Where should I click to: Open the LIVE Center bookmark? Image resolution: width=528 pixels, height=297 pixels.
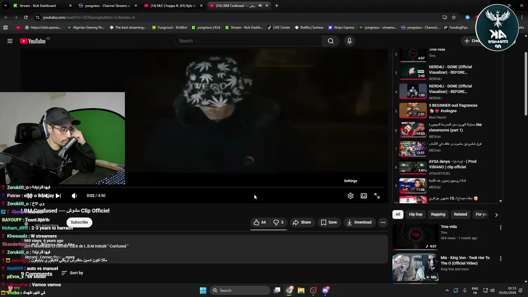278,28
